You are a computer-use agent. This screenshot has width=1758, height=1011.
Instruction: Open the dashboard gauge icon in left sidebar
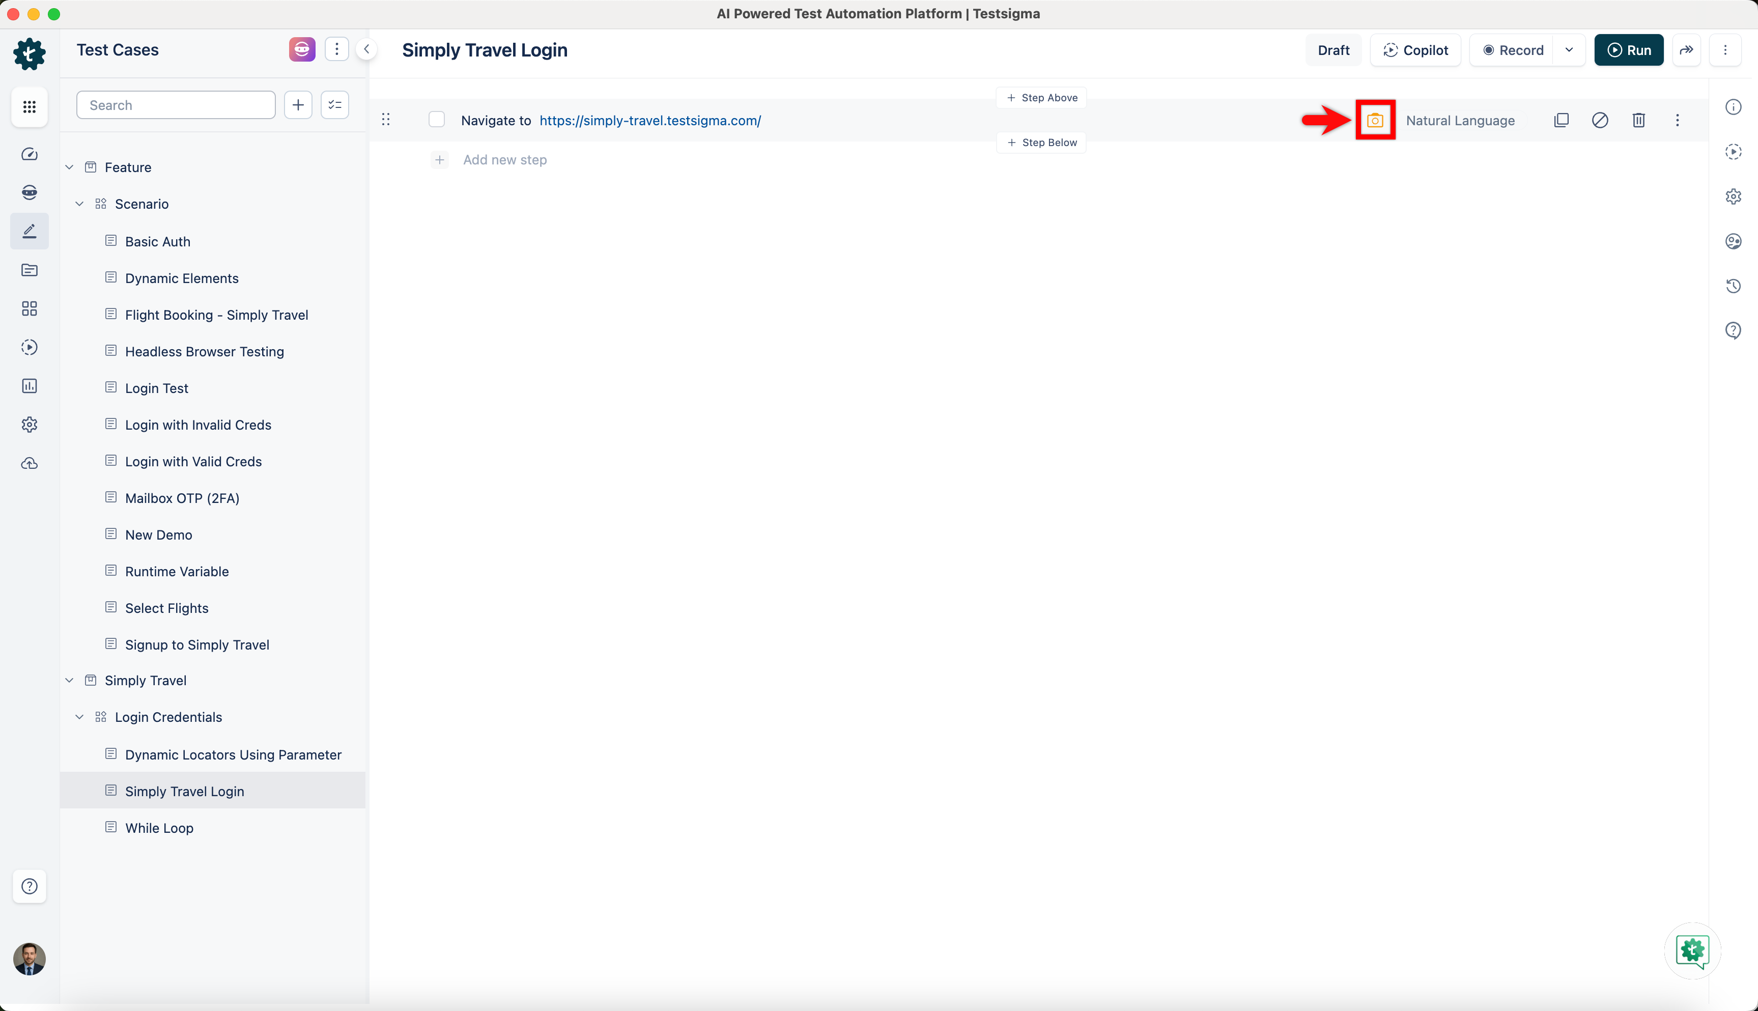click(29, 154)
